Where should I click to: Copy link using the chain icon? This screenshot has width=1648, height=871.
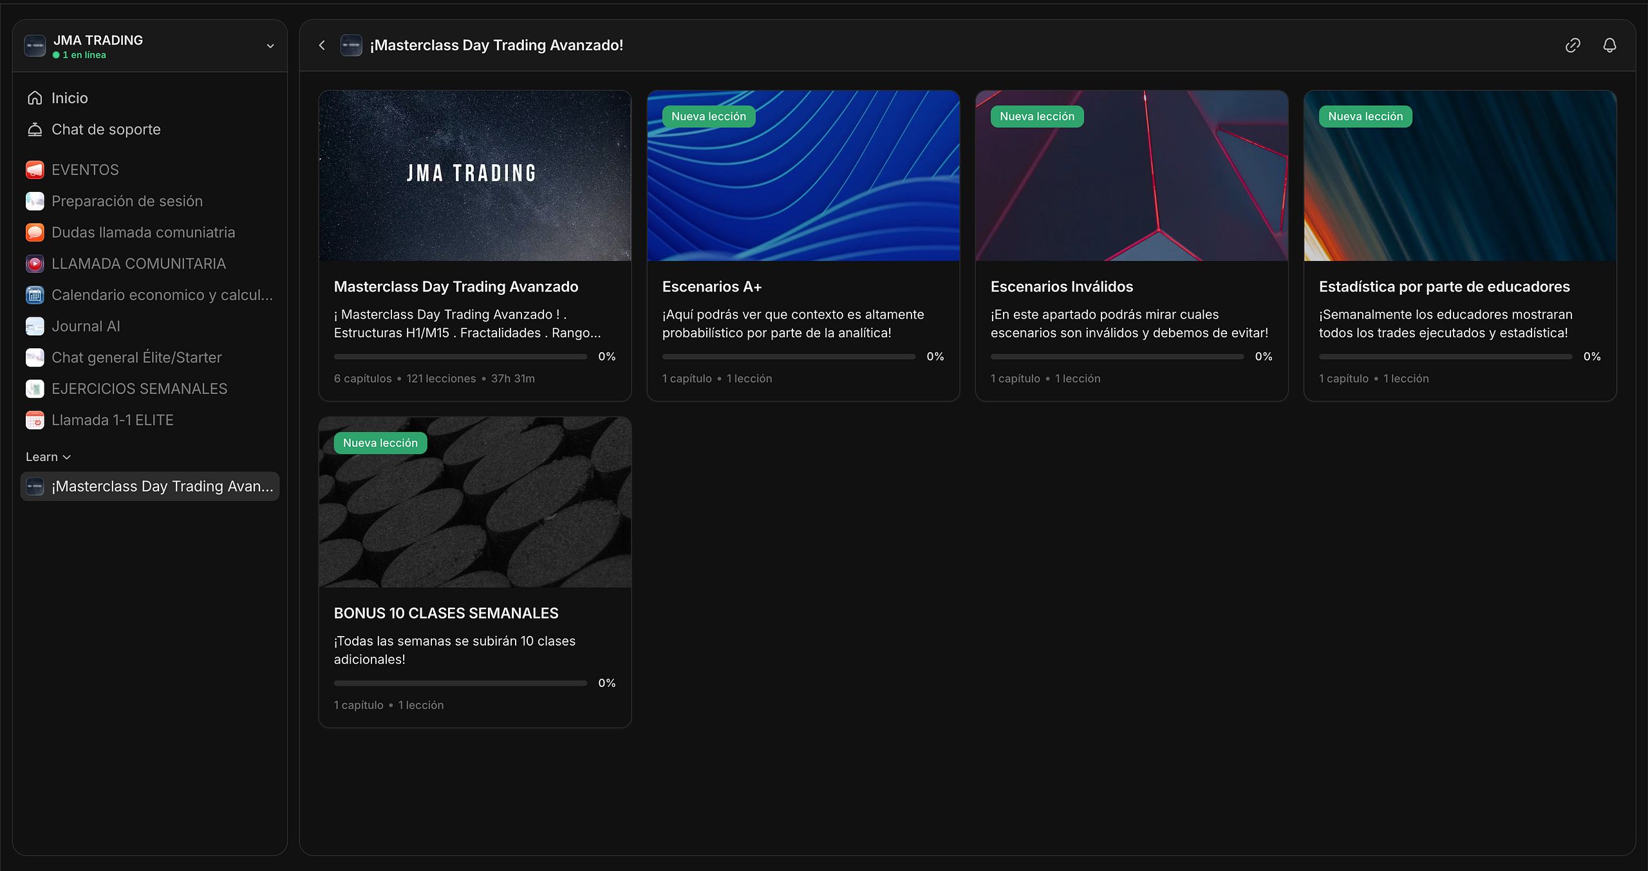1573,45
